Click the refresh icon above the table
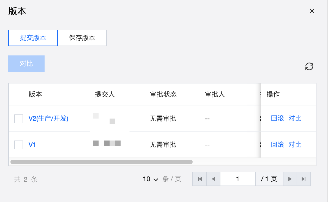328x202 pixels. pos(309,66)
